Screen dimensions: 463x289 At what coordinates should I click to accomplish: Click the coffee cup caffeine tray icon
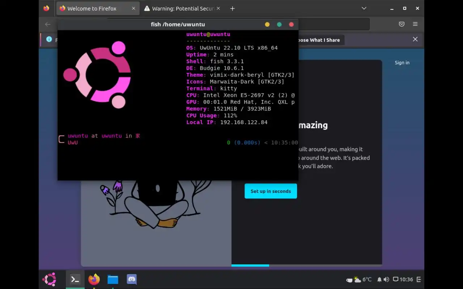[349, 280]
